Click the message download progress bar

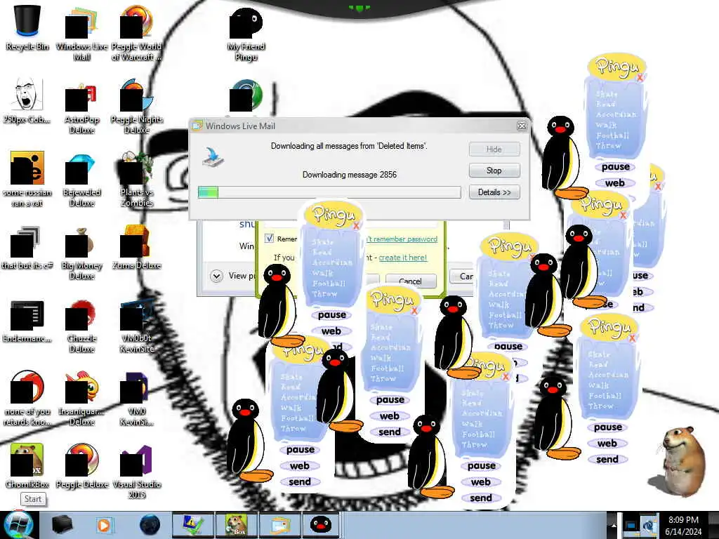pos(329,192)
